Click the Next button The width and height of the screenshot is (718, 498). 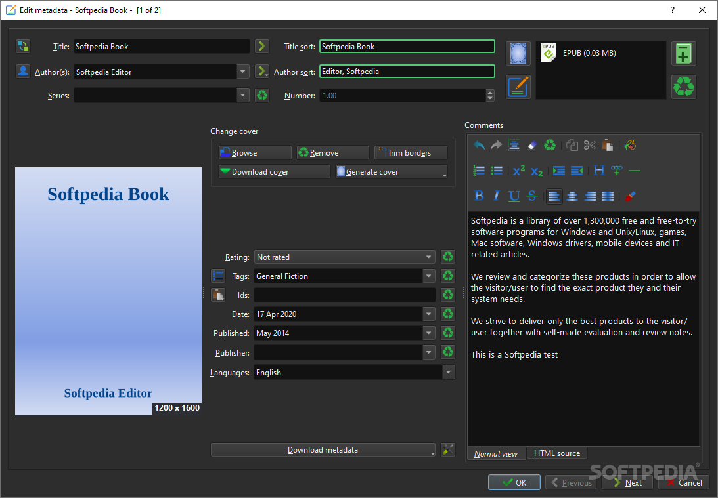pos(627,482)
